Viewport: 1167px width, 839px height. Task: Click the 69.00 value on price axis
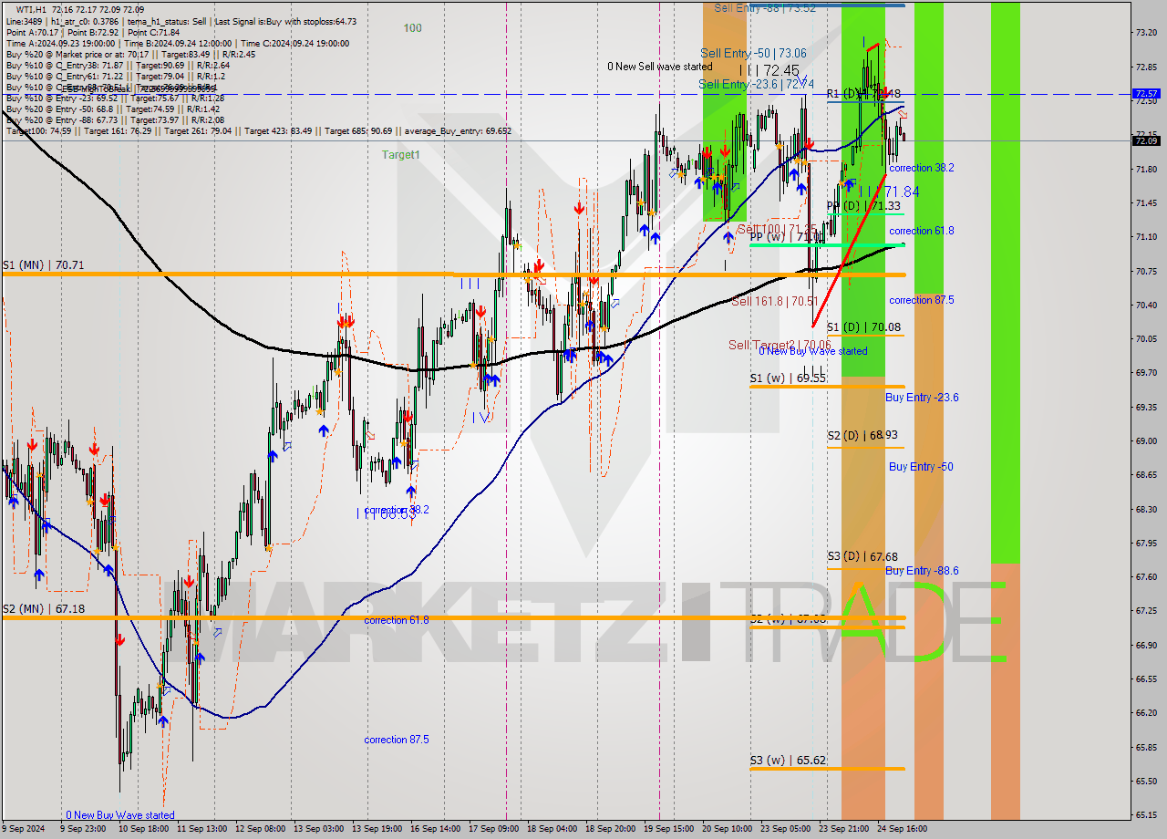(x=1147, y=441)
